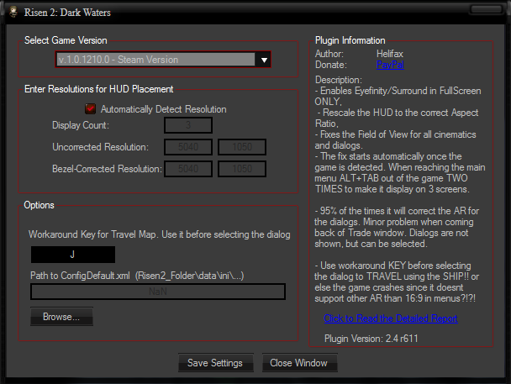Click the 'Display Count:' label

click(81, 125)
